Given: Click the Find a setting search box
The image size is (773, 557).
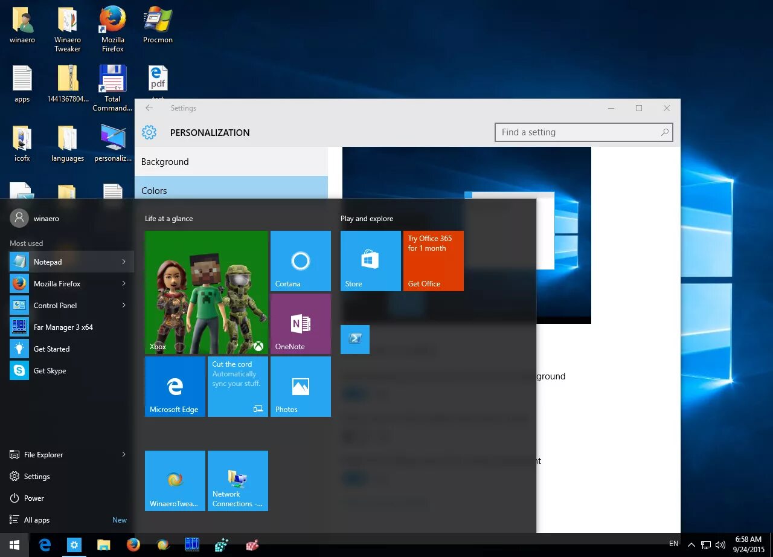Looking at the screenshot, I should (583, 132).
